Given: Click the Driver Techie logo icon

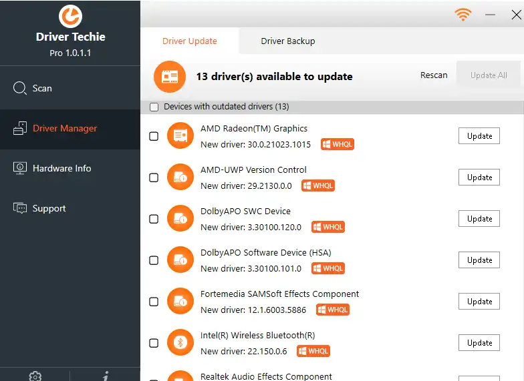Looking at the screenshot, I should 70,16.
